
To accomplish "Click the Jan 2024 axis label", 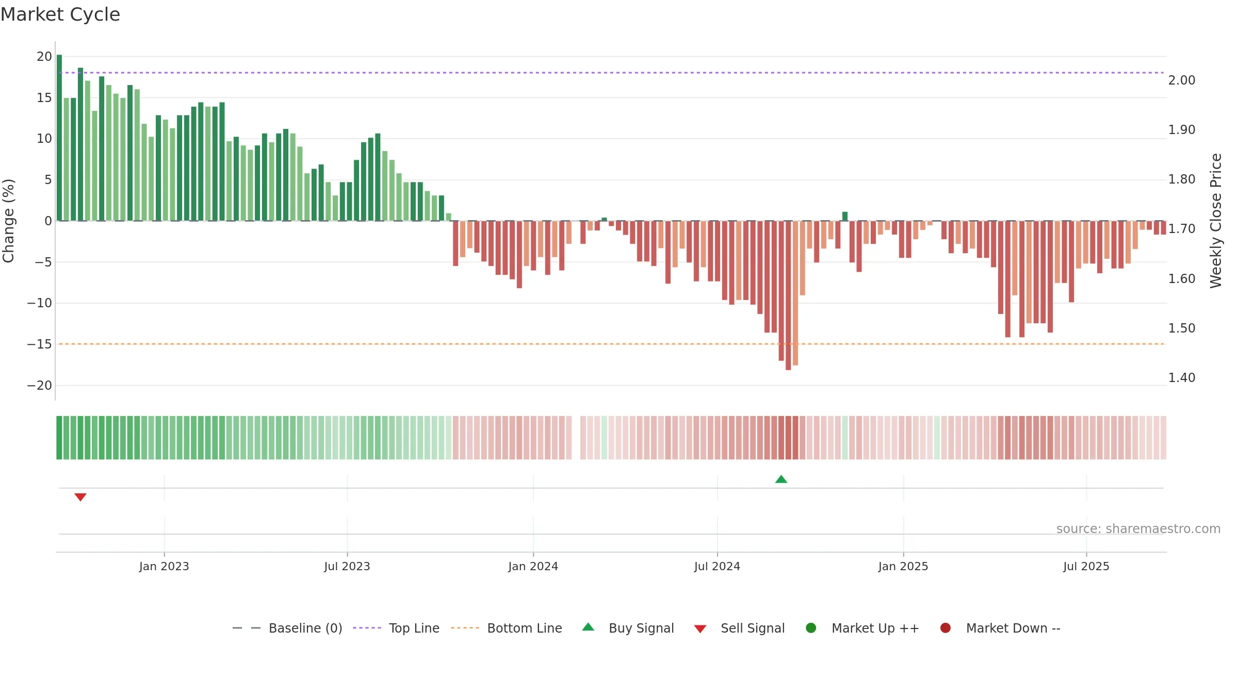I will 533,567.
